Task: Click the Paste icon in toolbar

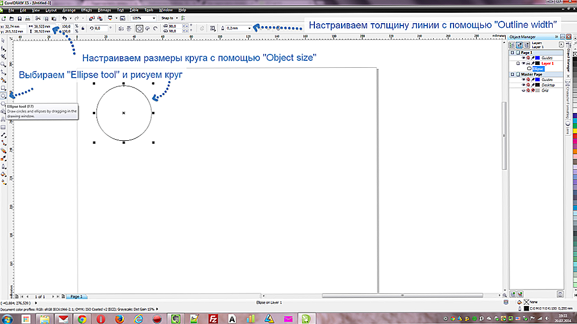Action: click(x=54, y=18)
